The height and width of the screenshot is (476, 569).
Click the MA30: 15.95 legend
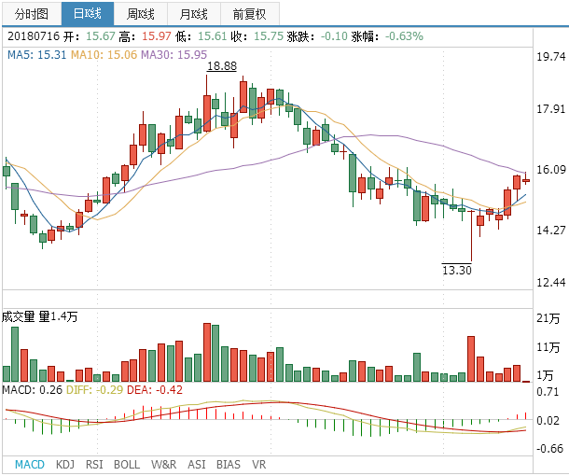click(x=173, y=55)
